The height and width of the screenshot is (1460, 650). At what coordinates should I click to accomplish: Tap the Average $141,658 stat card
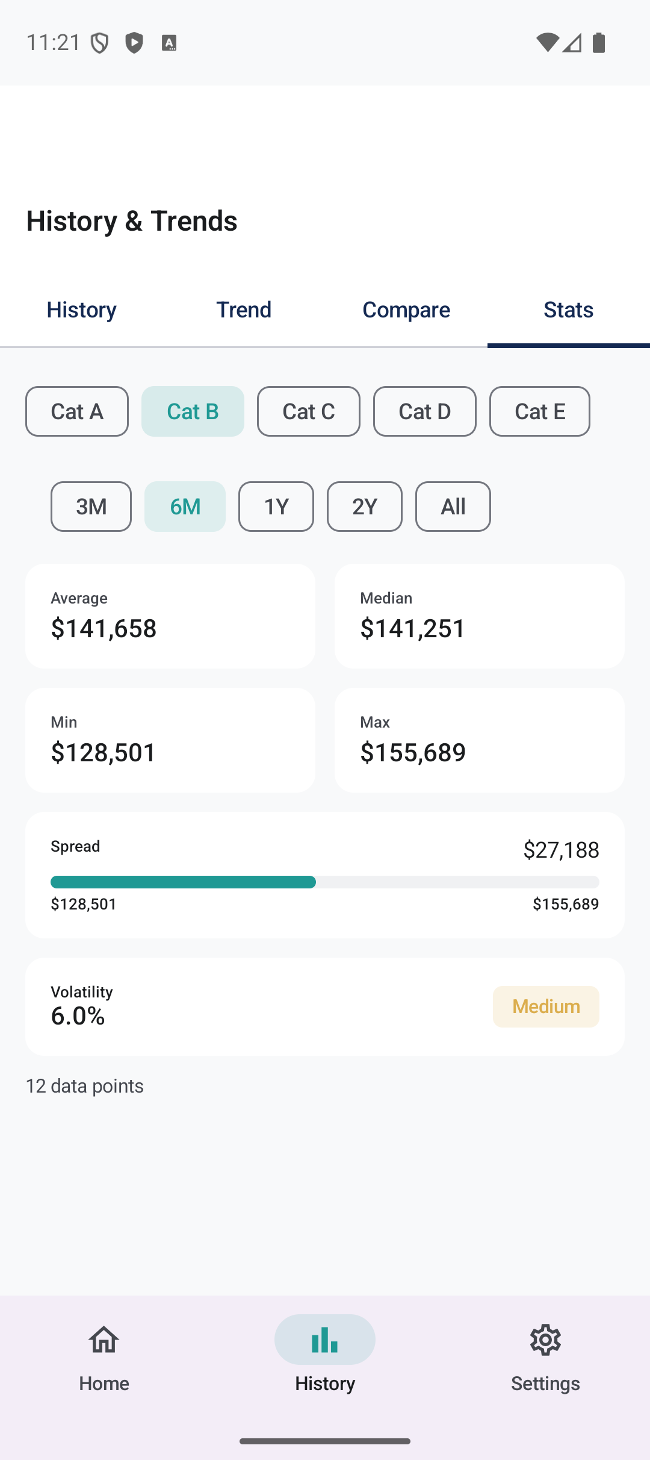tap(170, 616)
